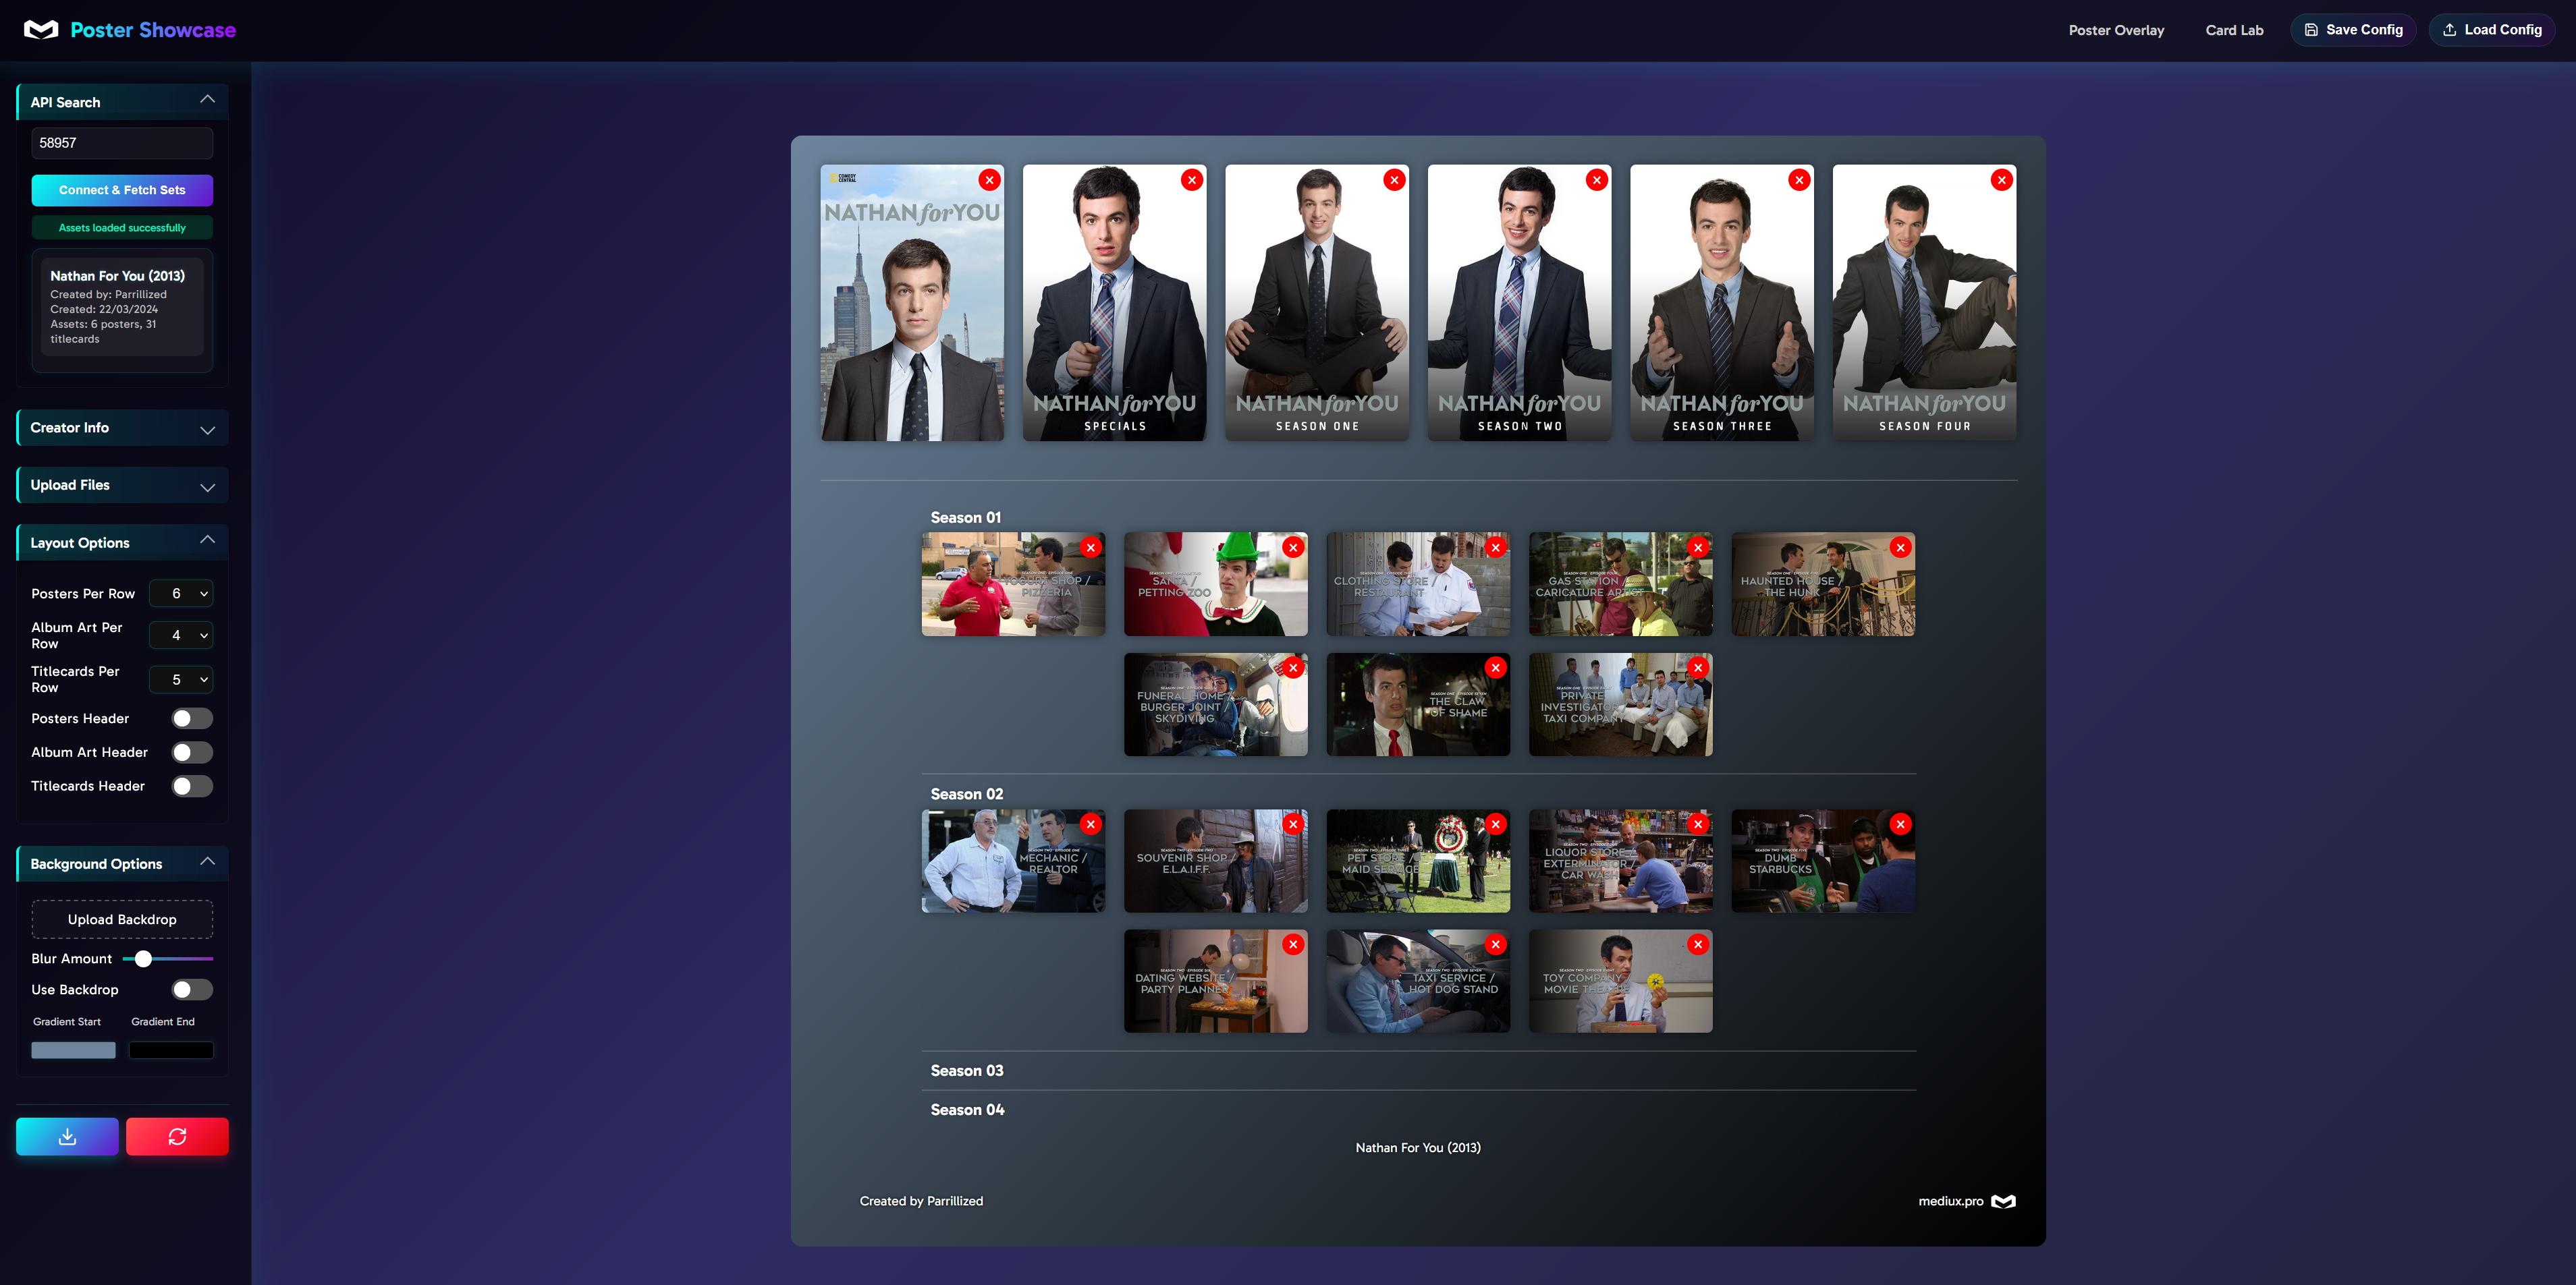Click Connect & Fetch Sets

click(x=122, y=190)
